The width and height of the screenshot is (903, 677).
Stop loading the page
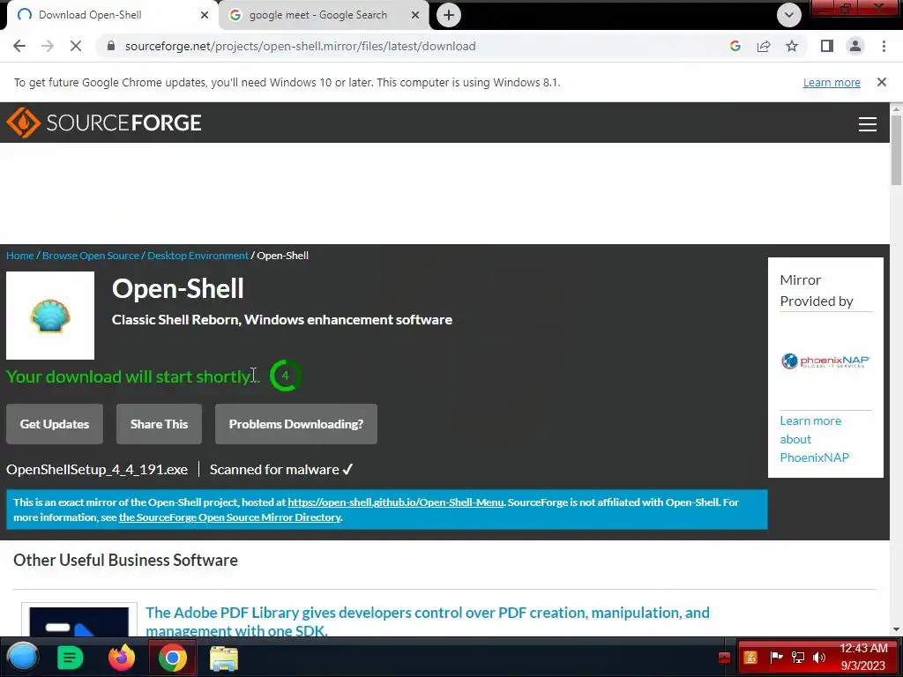tap(76, 46)
